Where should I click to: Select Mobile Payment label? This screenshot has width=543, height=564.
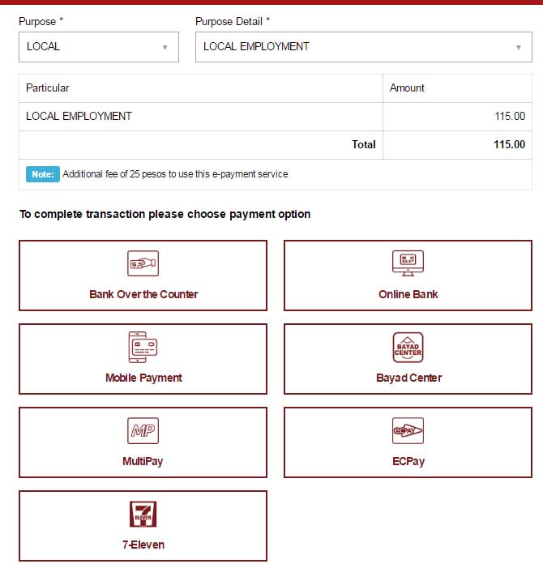(143, 378)
